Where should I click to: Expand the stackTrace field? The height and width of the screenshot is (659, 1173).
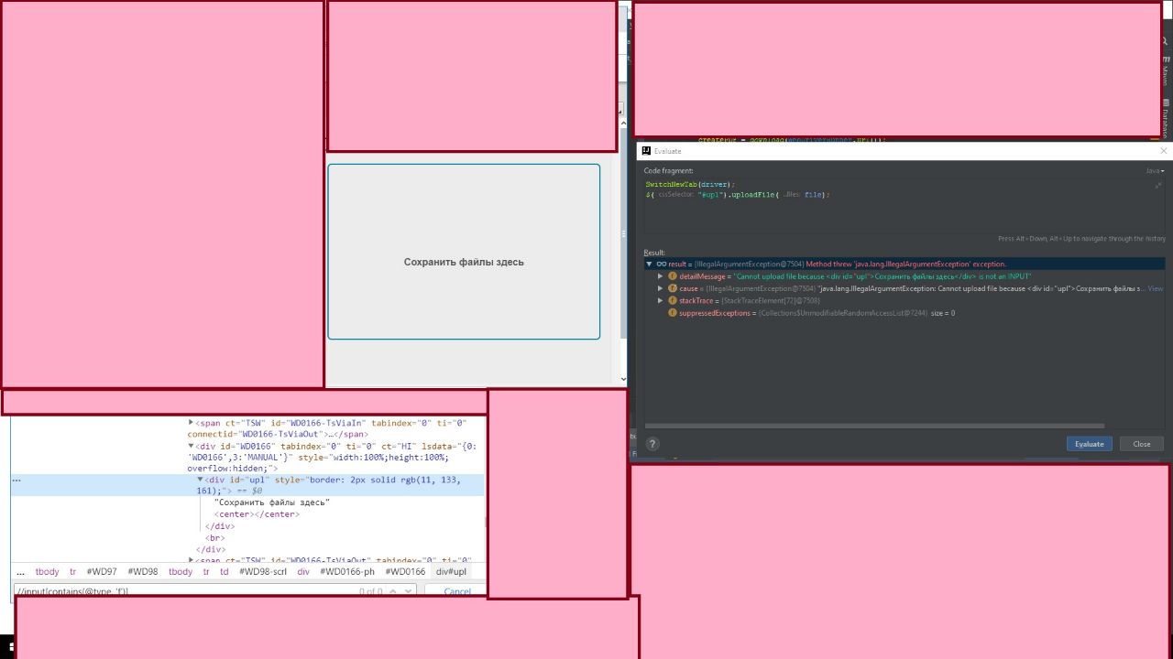(660, 300)
